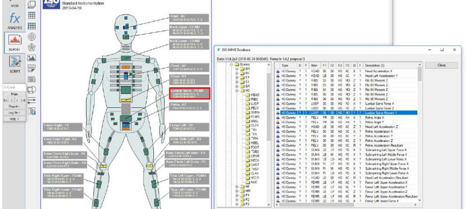Collapse the Dummy tree node
The height and width of the screenshot is (209, 469).
(x=231, y=64)
